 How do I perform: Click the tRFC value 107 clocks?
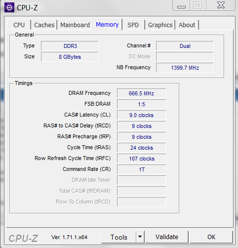[x=142, y=159]
